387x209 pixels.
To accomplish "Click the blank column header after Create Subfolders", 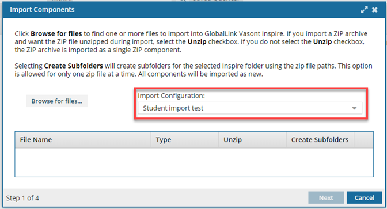I will click(363, 140).
